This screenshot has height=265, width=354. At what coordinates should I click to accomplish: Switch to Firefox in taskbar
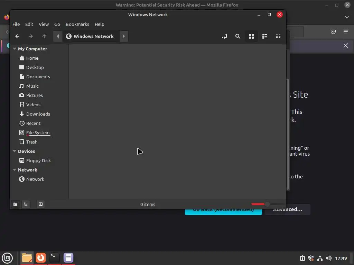point(41,258)
